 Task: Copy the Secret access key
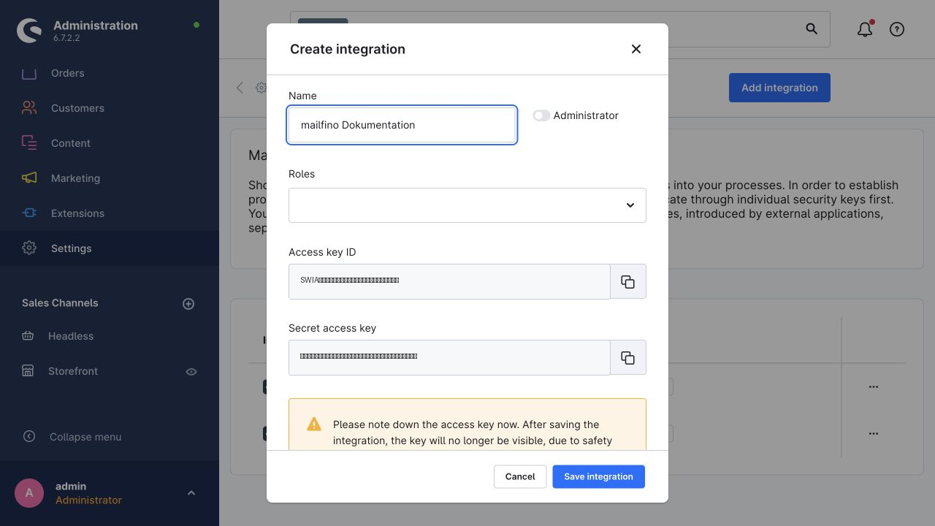(628, 357)
